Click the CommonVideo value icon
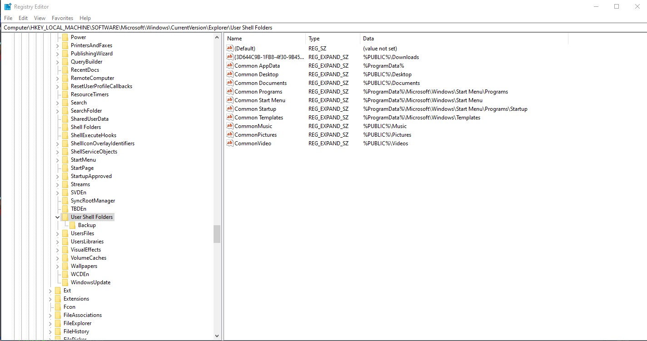The image size is (647, 341). coord(230,143)
